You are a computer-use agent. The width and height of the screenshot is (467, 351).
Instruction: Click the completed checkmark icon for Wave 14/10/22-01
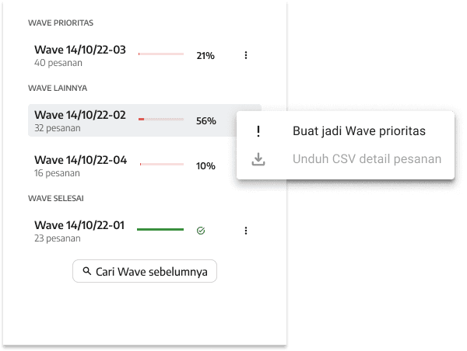click(x=201, y=231)
